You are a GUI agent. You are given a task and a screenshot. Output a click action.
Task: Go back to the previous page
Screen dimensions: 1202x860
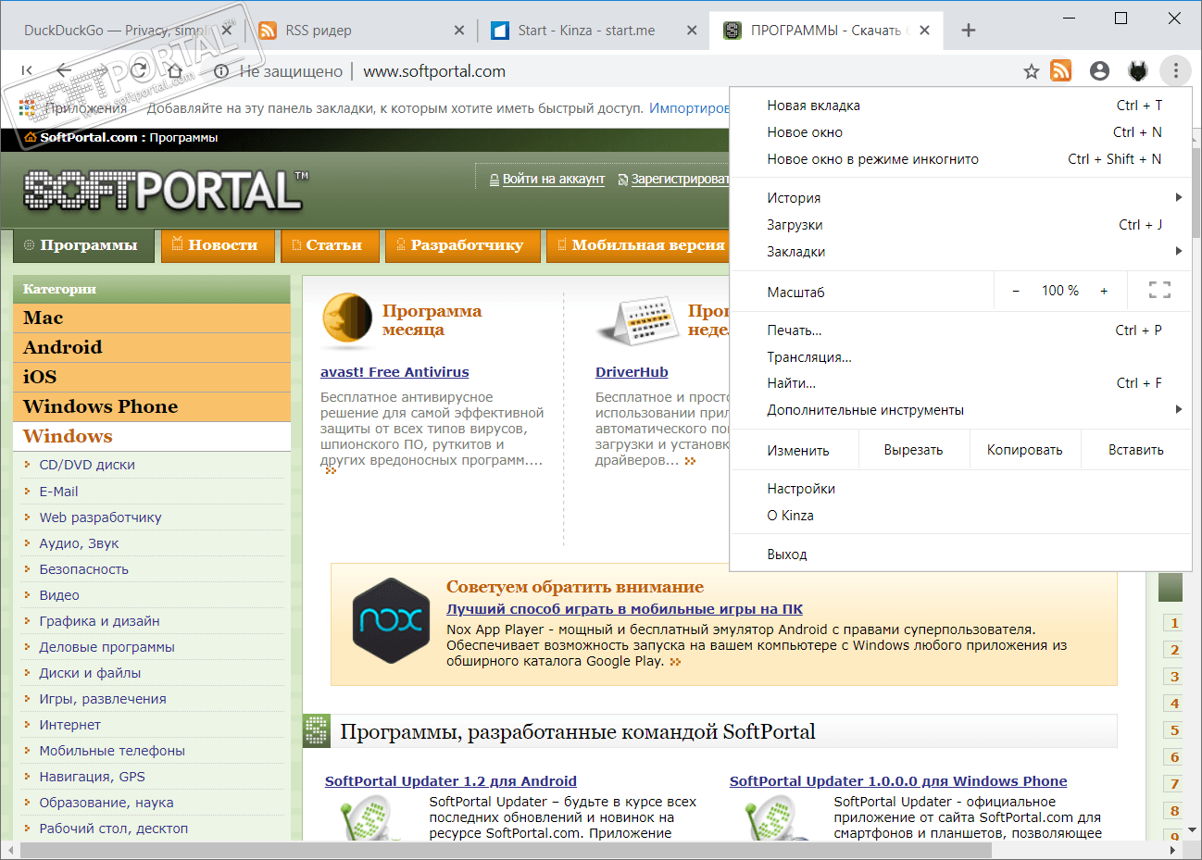[64, 70]
